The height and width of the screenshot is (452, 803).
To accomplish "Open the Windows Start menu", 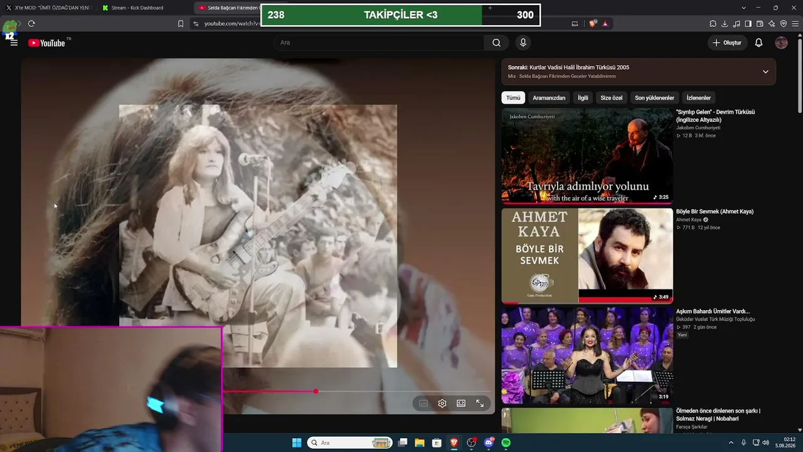I will coord(297,443).
